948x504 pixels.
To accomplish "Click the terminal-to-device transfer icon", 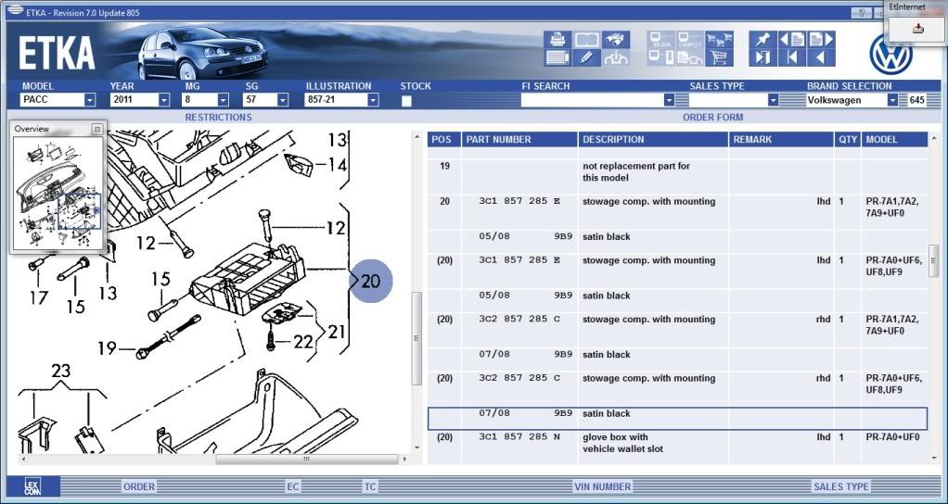I will [x=661, y=58].
